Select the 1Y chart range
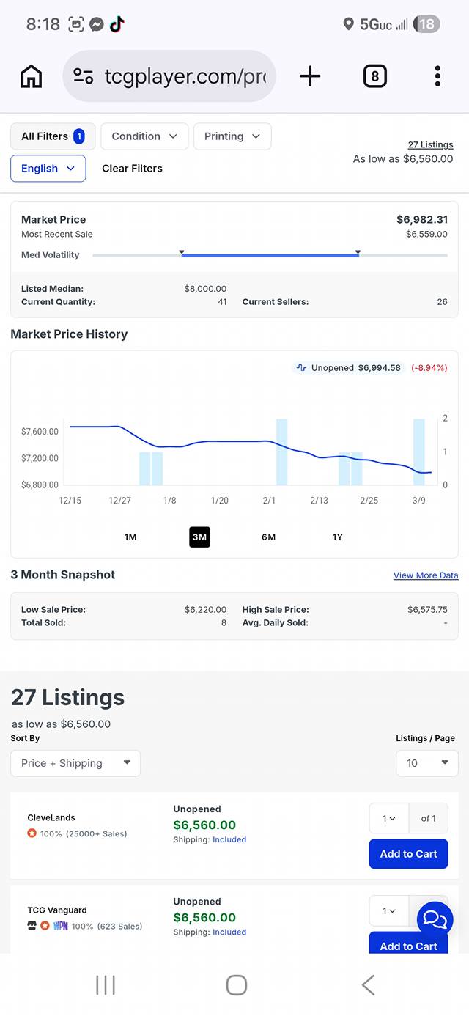Image resolution: width=469 pixels, height=1016 pixels. point(338,537)
